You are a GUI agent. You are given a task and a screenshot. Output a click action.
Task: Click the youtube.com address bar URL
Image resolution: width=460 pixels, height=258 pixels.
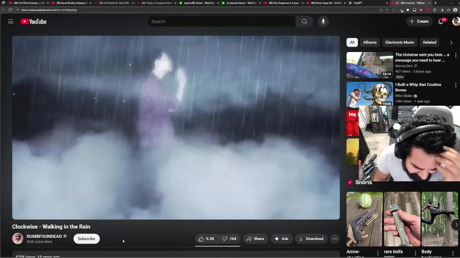[x=49, y=10]
